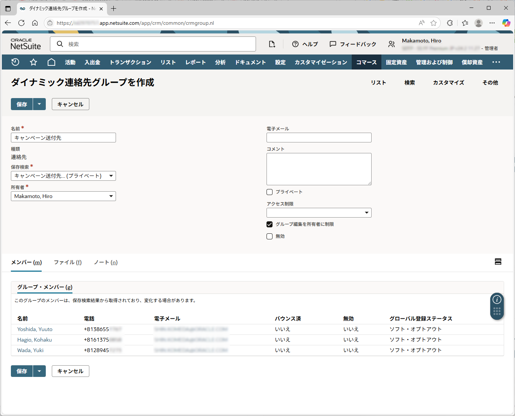Open the tab actions icon at top left
The image size is (515, 416).
(x=8, y=8)
